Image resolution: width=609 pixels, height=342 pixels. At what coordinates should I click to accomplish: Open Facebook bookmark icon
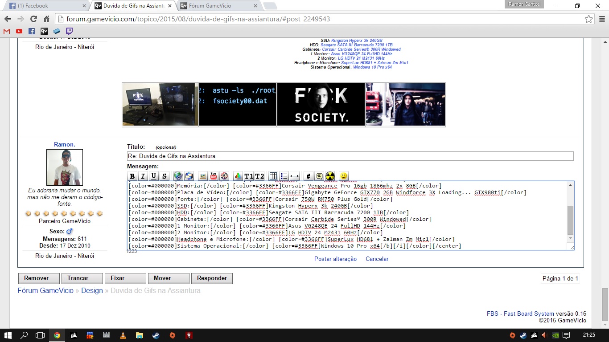click(32, 31)
